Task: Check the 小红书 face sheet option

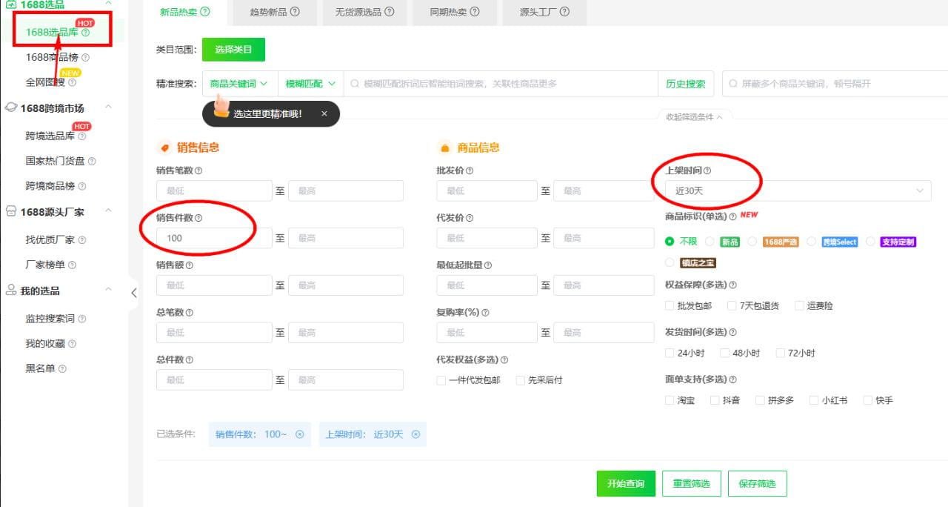Action: coord(812,400)
